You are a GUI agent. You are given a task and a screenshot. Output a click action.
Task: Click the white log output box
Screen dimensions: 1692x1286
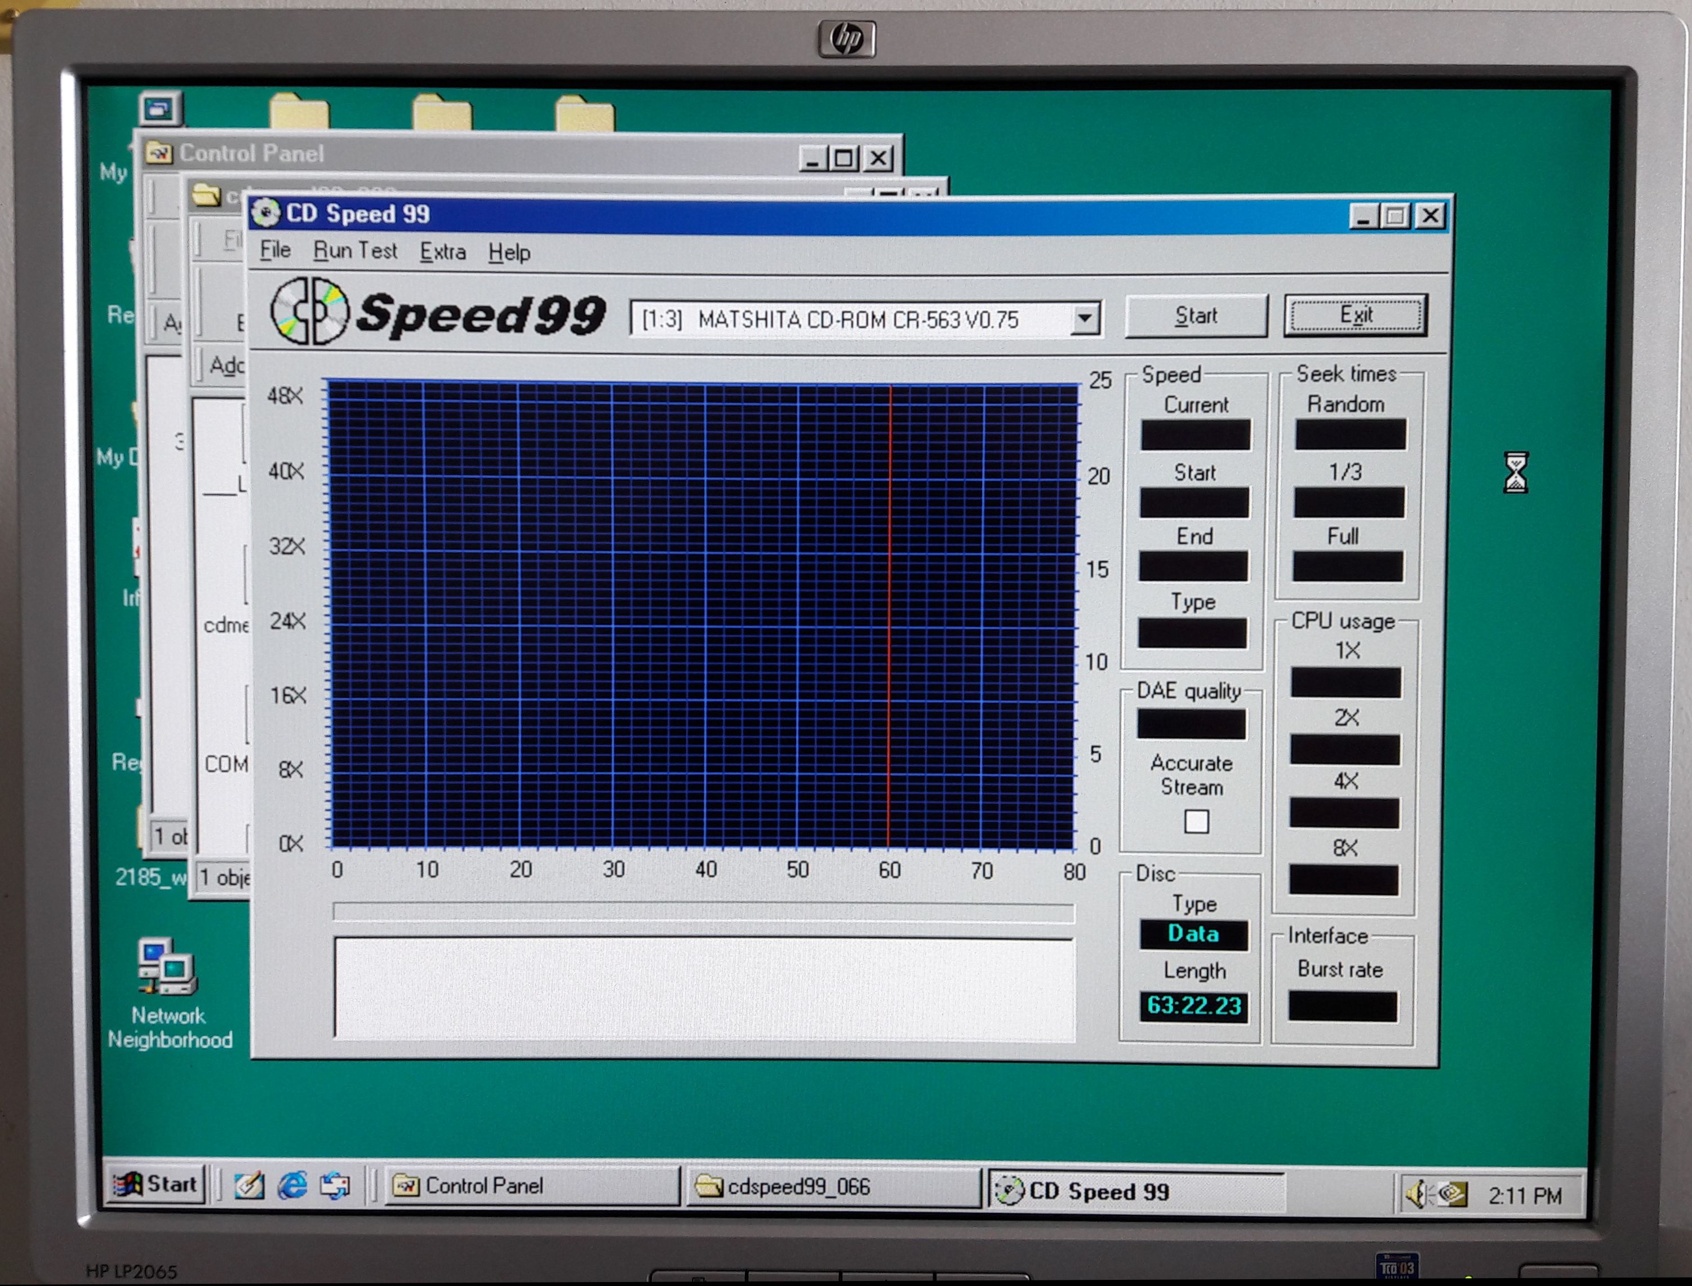704,988
